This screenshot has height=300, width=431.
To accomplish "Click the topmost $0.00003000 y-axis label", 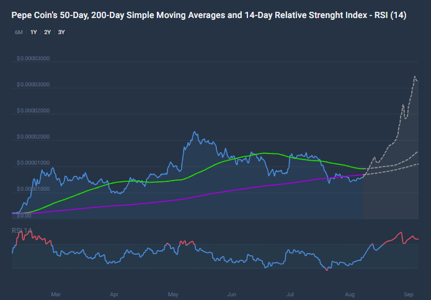I will pos(33,58).
